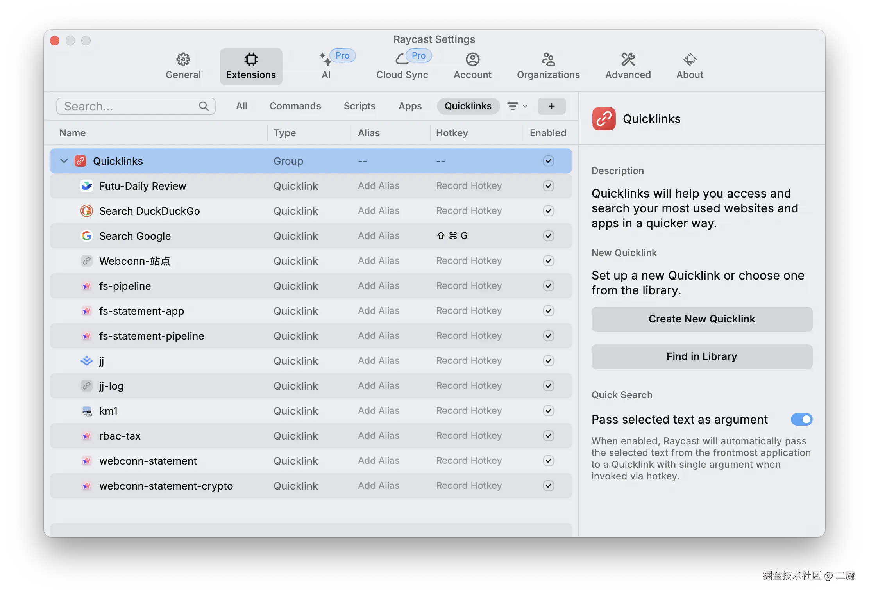Click the link icon of Webconn-站点
Screen dimensions: 869x595
tap(86, 261)
